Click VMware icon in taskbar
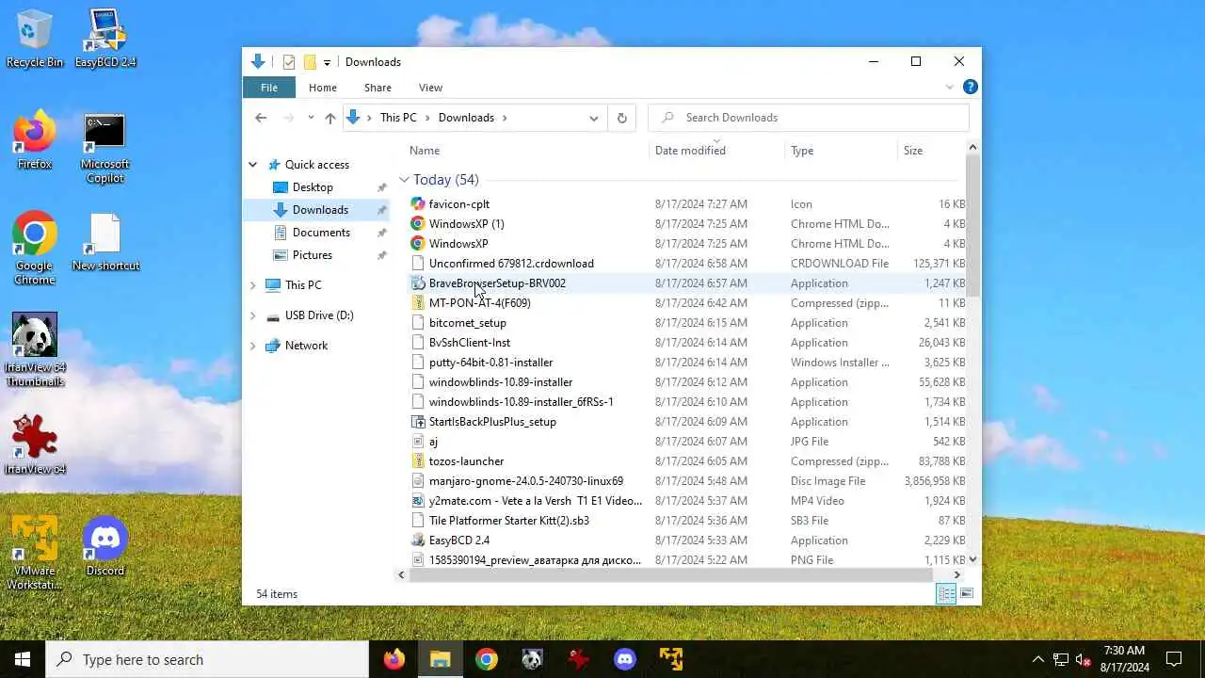The width and height of the screenshot is (1205, 678). point(671,659)
